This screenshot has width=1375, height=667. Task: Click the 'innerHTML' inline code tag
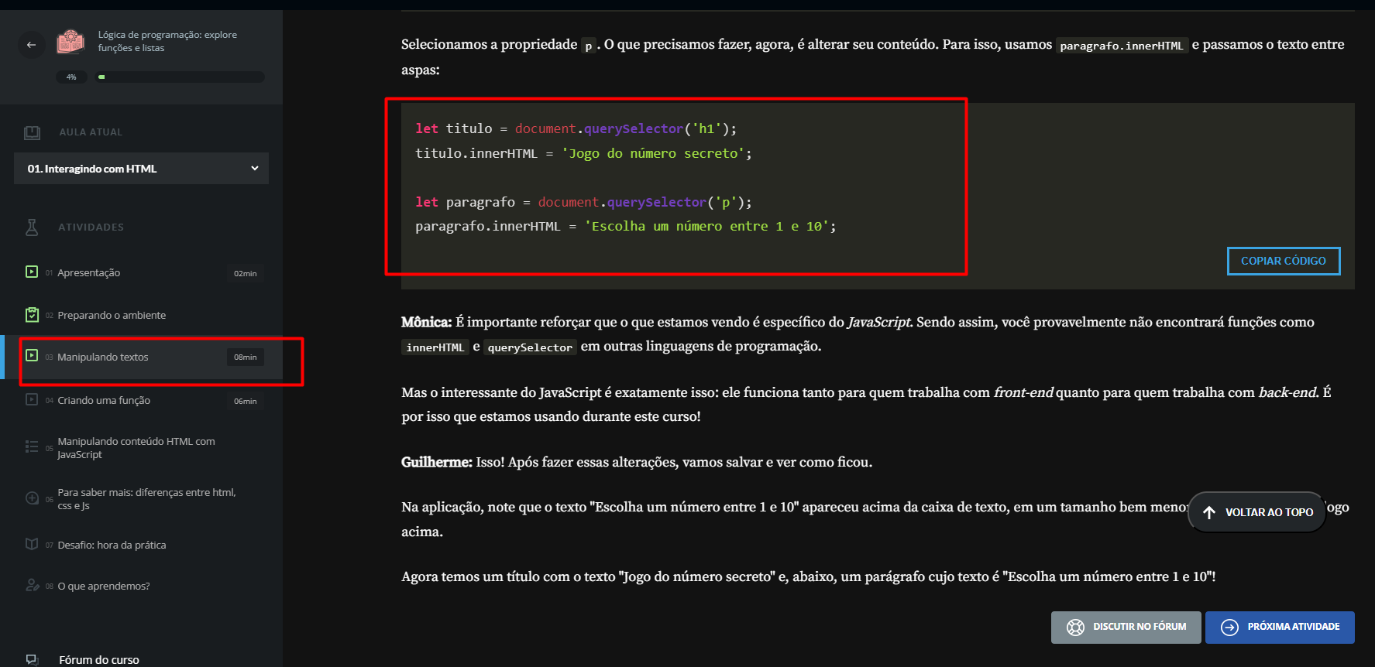(435, 347)
